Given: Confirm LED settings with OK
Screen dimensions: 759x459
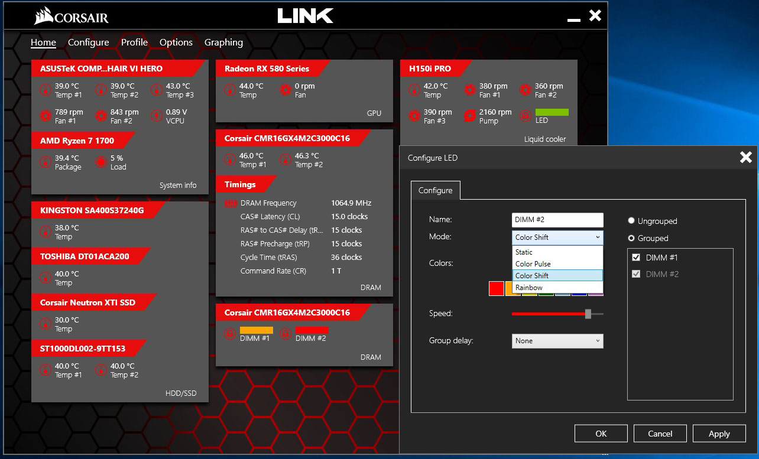Looking at the screenshot, I should (x=601, y=434).
